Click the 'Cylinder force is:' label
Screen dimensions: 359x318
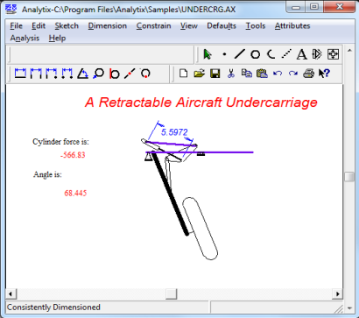click(x=60, y=142)
